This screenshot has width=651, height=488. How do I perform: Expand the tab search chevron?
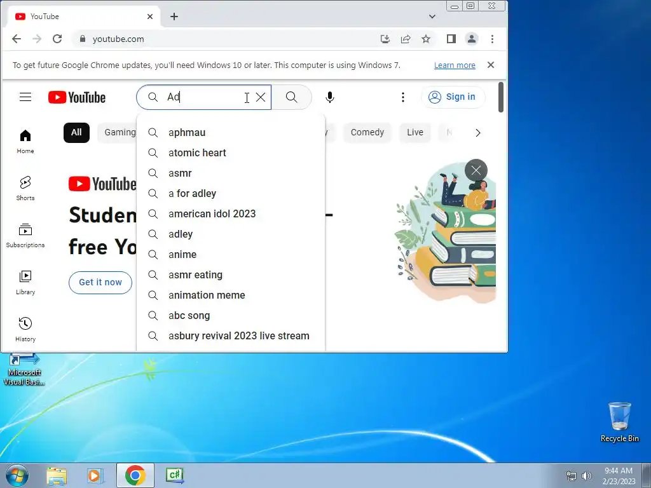point(432,17)
